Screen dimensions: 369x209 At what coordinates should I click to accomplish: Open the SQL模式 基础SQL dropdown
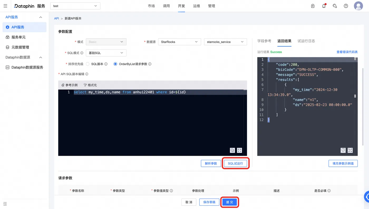click(x=106, y=53)
